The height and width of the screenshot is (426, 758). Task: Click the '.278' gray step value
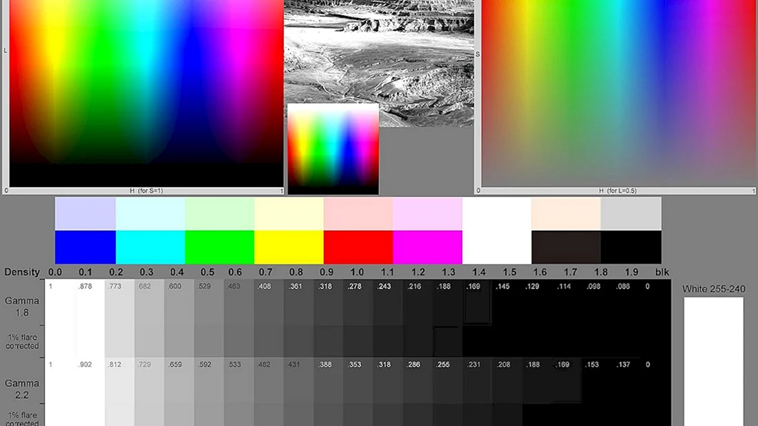[354, 286]
